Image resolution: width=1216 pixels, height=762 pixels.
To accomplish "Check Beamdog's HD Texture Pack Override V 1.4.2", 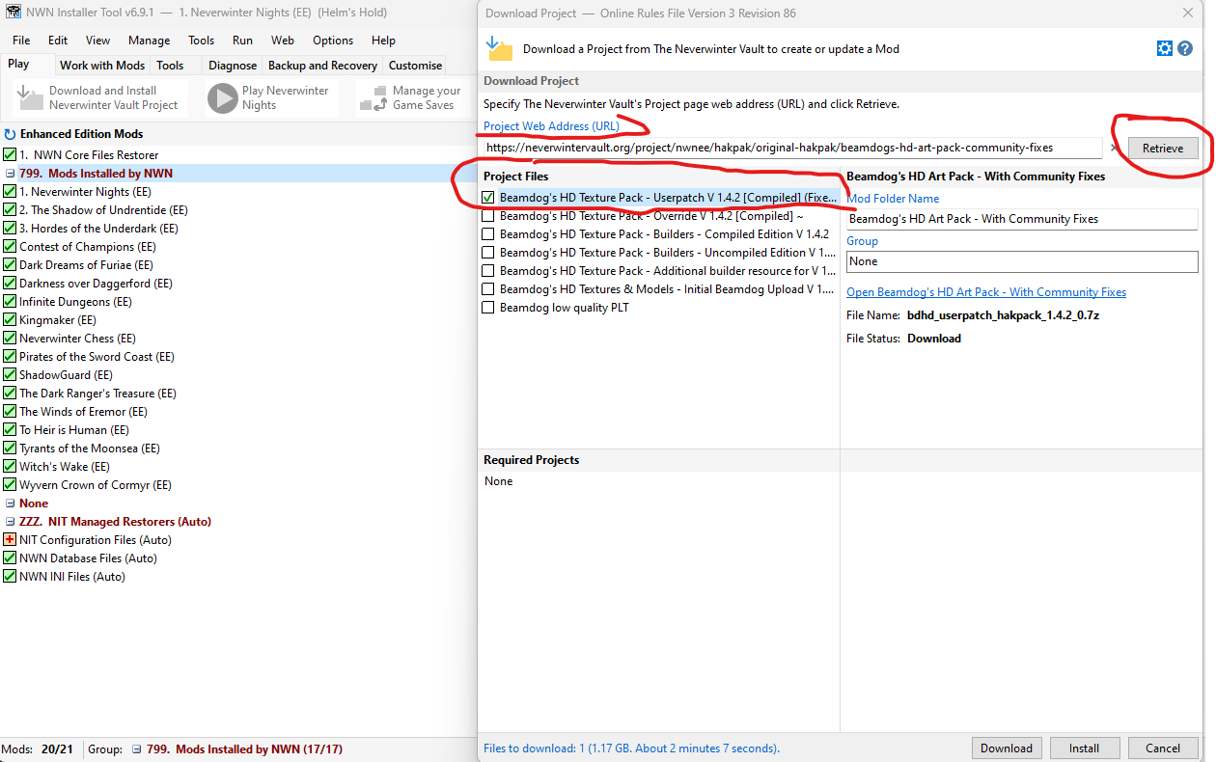I will point(488,216).
